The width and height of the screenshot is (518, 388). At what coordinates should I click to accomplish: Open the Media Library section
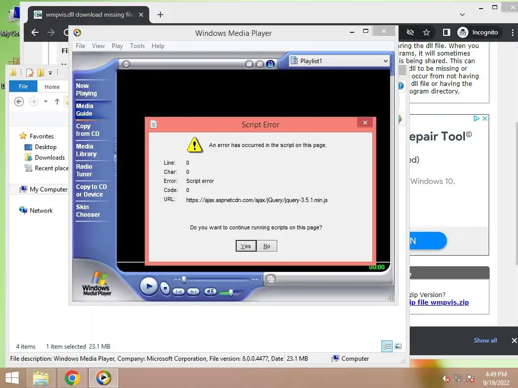86,150
